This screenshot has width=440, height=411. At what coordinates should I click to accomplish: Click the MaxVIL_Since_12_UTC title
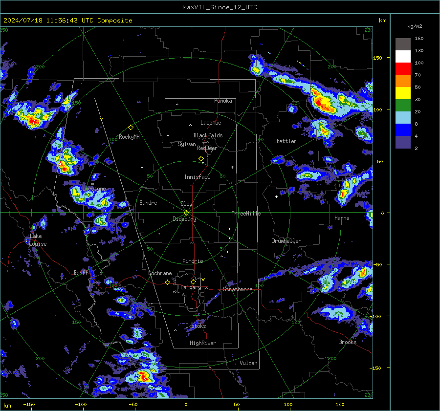[x=220, y=7]
